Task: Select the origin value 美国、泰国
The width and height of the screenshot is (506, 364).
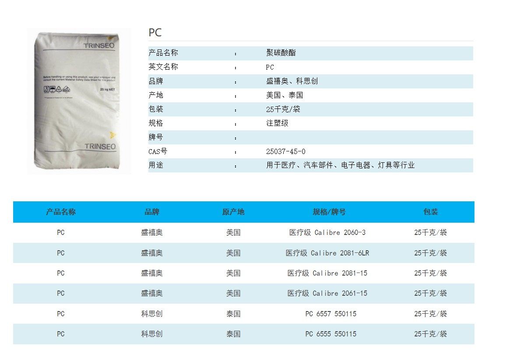Action: 285,95
